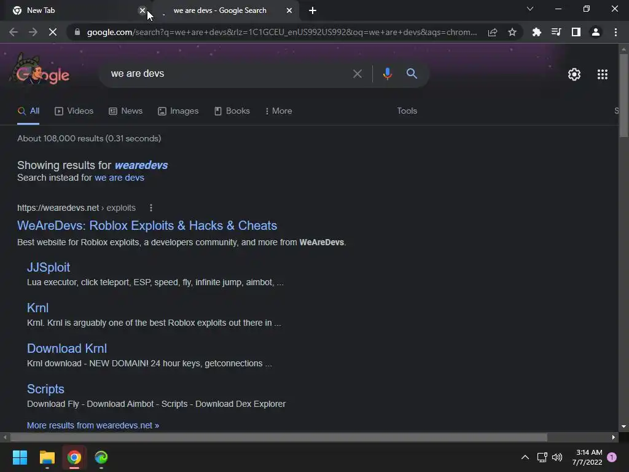Close the New Tab tab
629x472 pixels.
point(142,10)
